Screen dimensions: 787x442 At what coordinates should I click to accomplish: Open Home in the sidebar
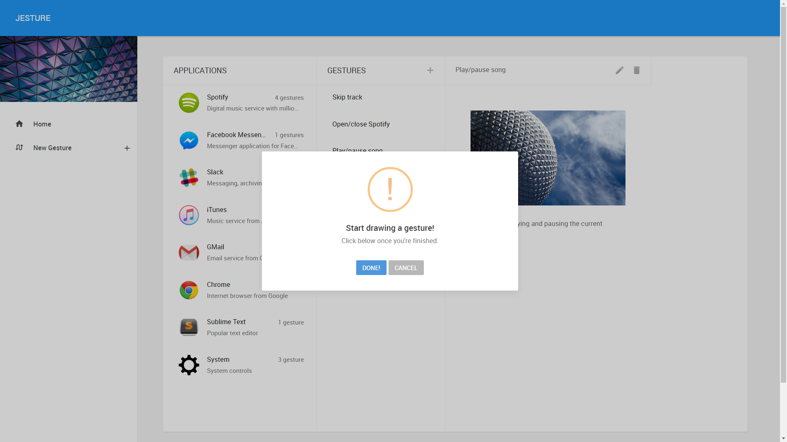42,124
